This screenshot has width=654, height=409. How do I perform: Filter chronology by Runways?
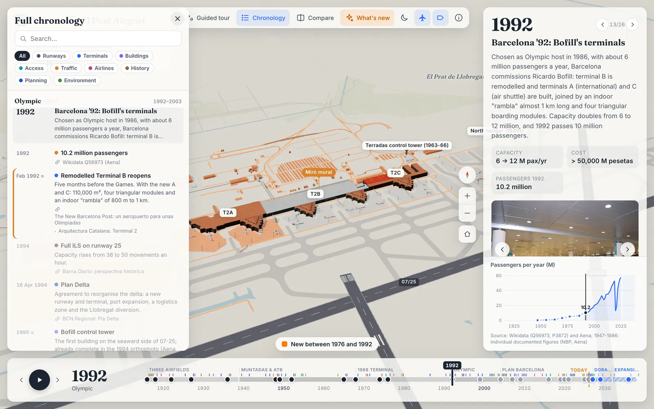pos(51,56)
